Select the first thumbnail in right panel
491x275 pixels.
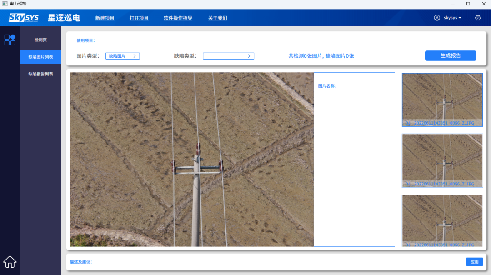442,99
